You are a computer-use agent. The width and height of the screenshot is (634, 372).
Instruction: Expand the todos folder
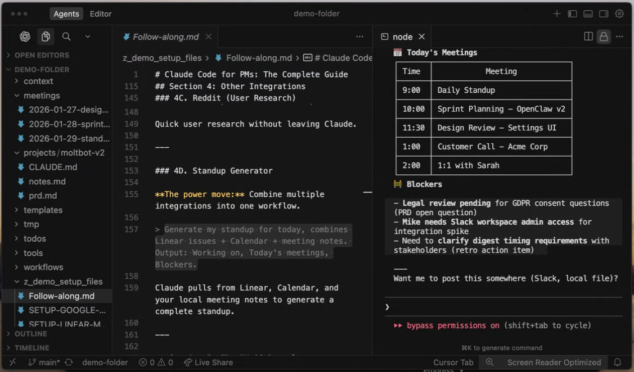(x=34, y=239)
